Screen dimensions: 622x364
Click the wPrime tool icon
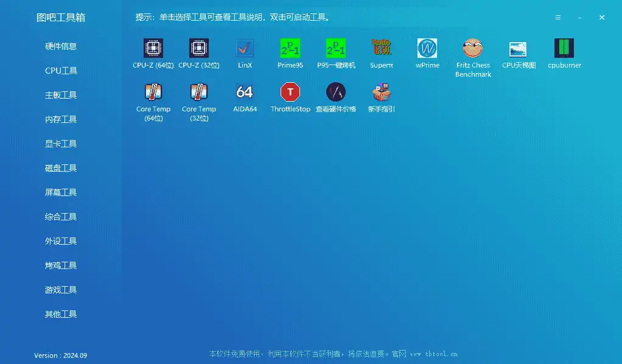427,48
